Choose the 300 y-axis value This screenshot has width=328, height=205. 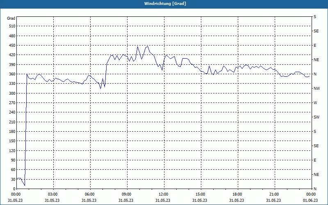point(12,93)
